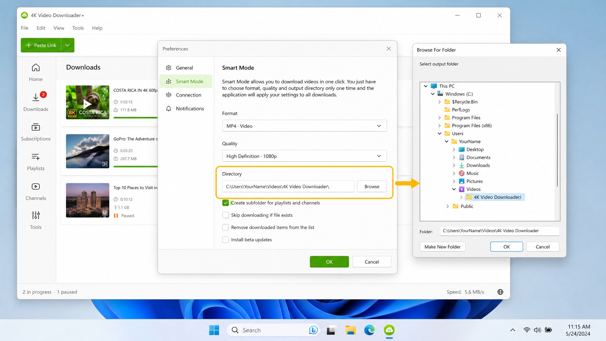Click the taskbar Search box

click(274, 330)
